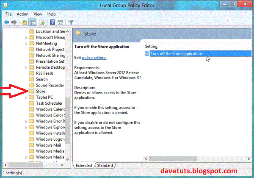
Task: Open the Help toolbar icon
Action: click(52, 22)
